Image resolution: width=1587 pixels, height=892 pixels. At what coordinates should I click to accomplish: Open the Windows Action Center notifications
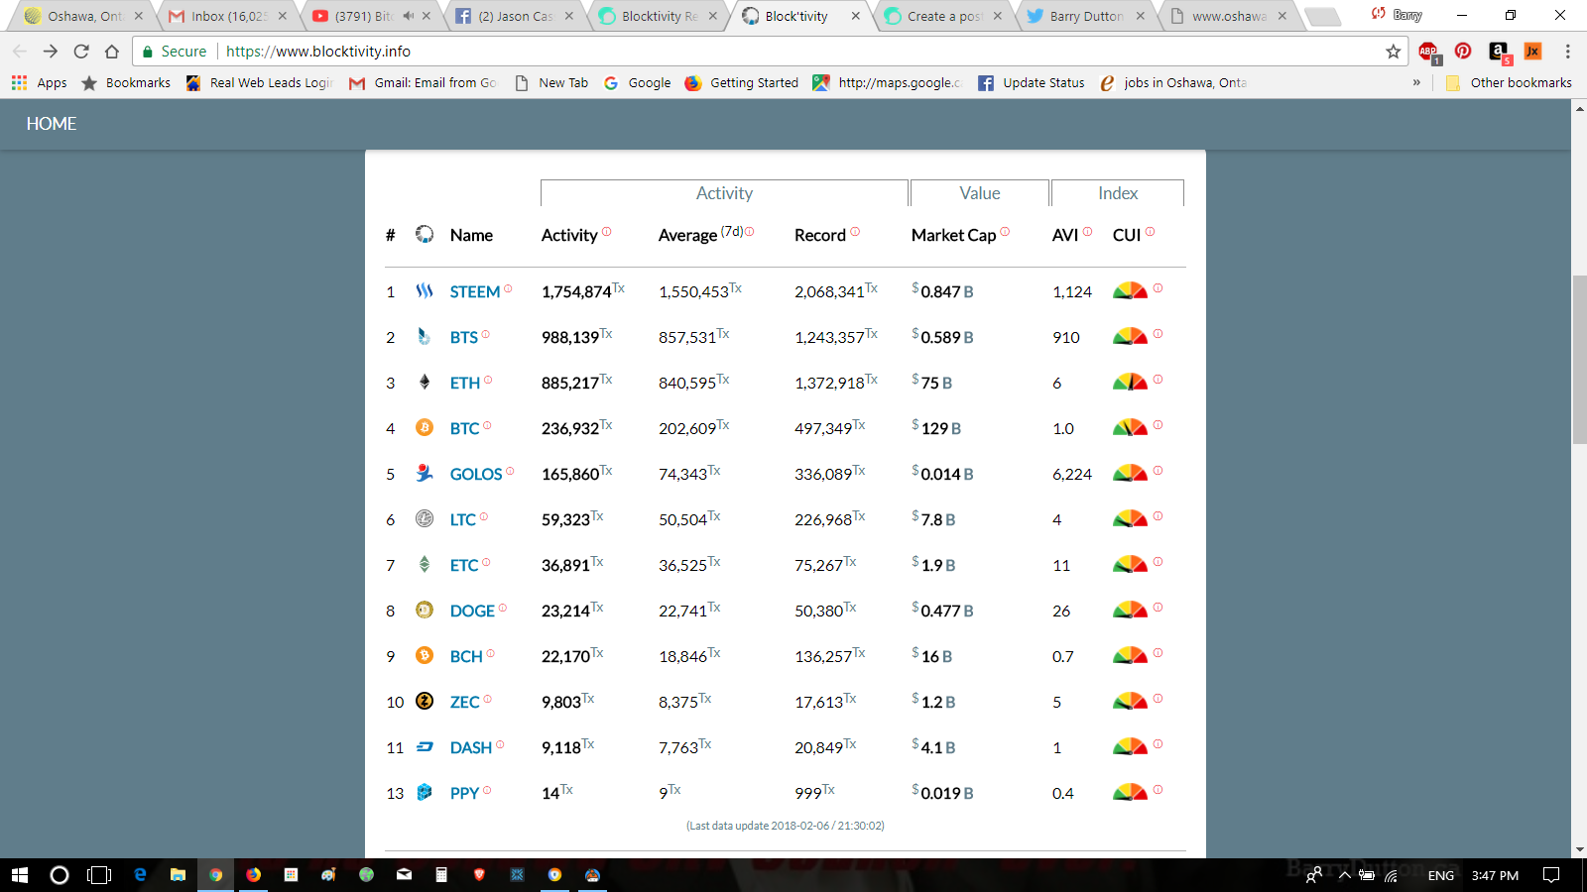click(x=1552, y=875)
